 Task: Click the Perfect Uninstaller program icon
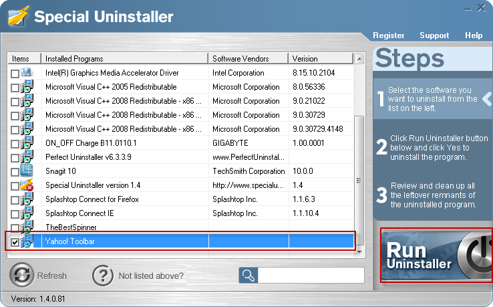pos(27,157)
